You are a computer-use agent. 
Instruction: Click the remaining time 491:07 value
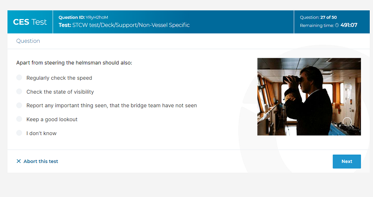click(349, 25)
